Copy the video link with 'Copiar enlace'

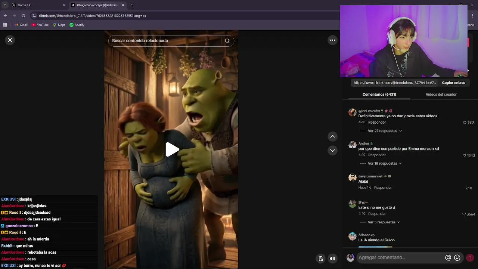[453, 83]
